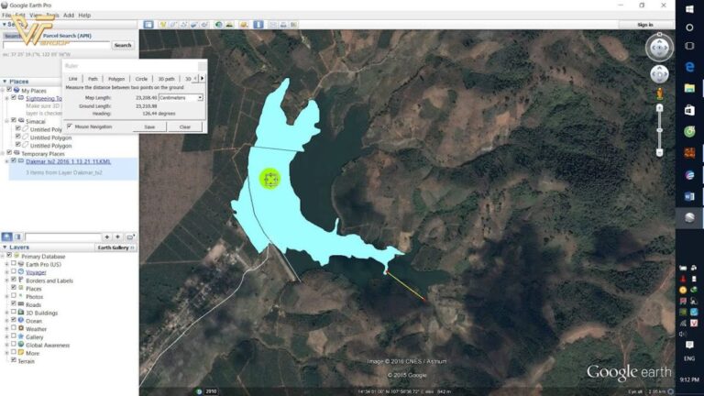Viewport: 704px width, 396px height.
Task: Click the move item down arrow
Action: pyautogui.click(x=117, y=236)
